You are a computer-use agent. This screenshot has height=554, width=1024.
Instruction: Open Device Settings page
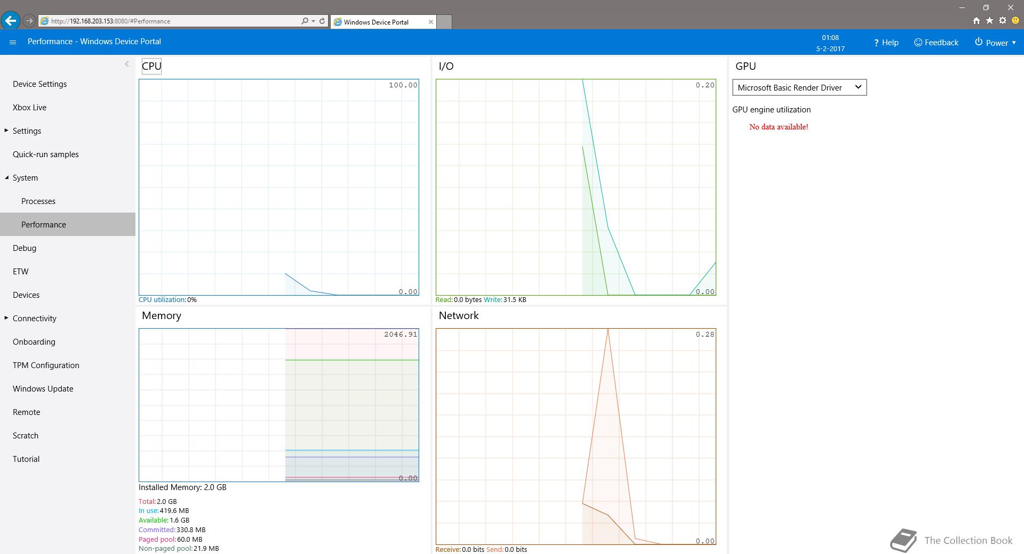pos(40,84)
